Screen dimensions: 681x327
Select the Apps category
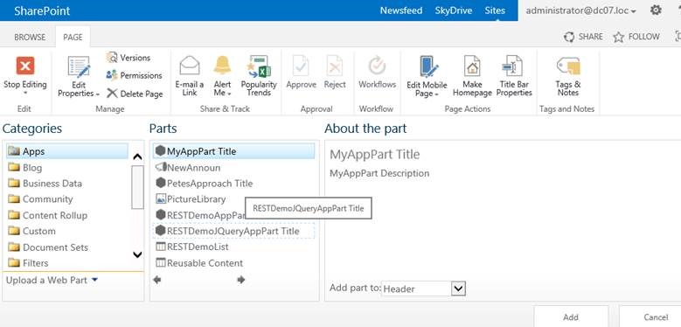tap(67, 151)
